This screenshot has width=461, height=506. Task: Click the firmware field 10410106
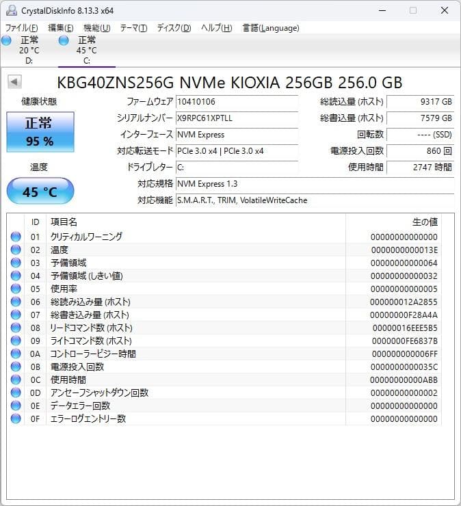coord(237,102)
